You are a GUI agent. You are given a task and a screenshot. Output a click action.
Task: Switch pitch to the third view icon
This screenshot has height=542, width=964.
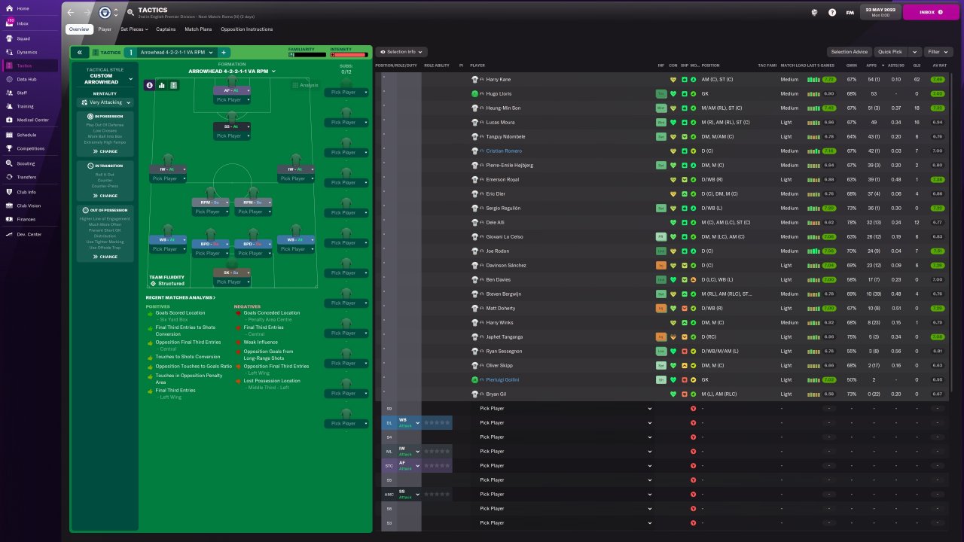pos(174,85)
